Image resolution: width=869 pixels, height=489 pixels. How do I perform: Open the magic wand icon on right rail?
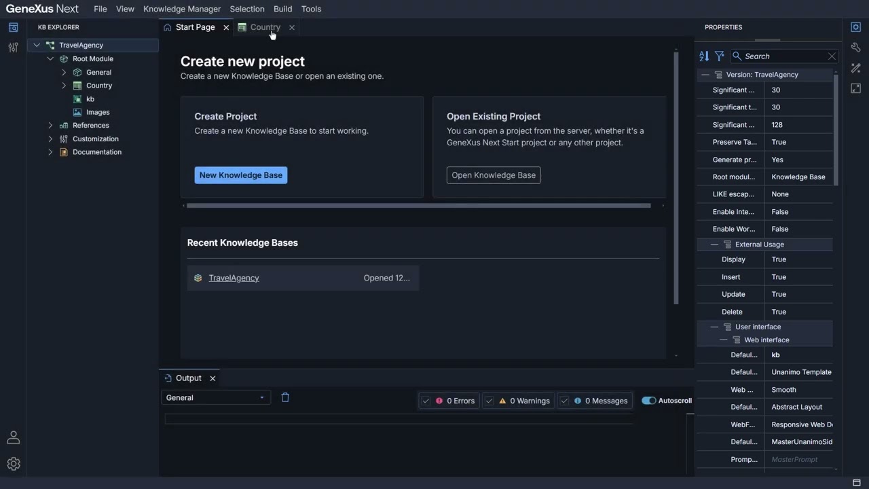(x=855, y=68)
